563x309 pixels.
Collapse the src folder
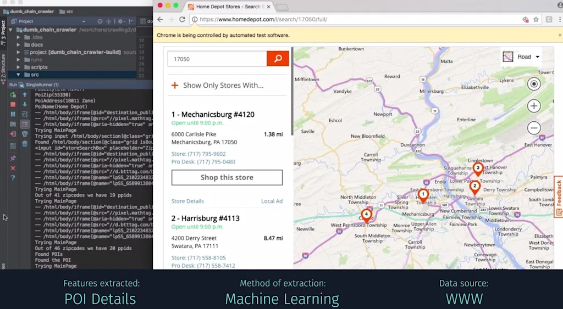pyautogui.click(x=18, y=75)
